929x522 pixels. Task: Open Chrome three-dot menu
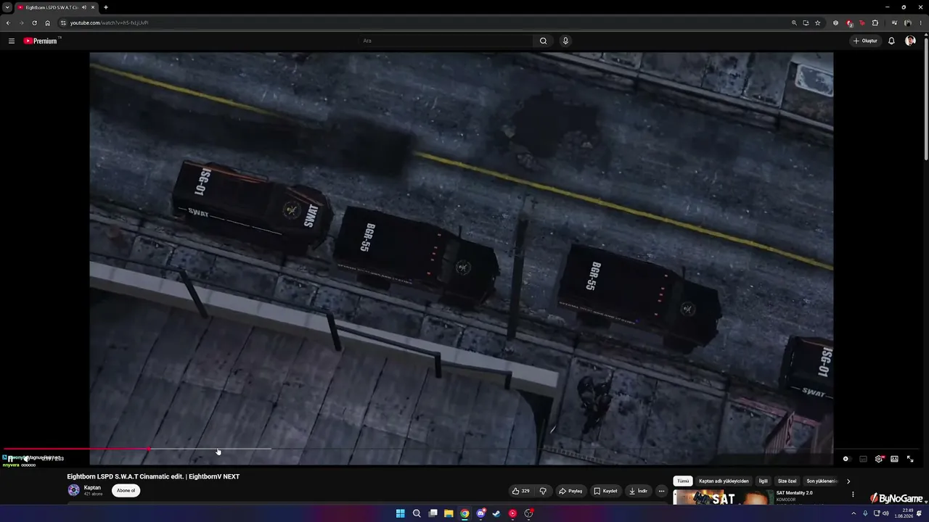(920, 22)
